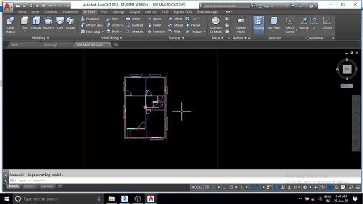363x204 pixels.
Task: Add a new drawing tab with plus
Action: pos(116,45)
